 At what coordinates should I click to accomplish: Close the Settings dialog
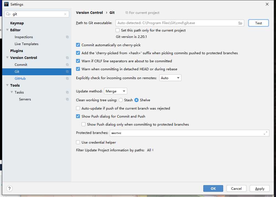click(267, 4)
